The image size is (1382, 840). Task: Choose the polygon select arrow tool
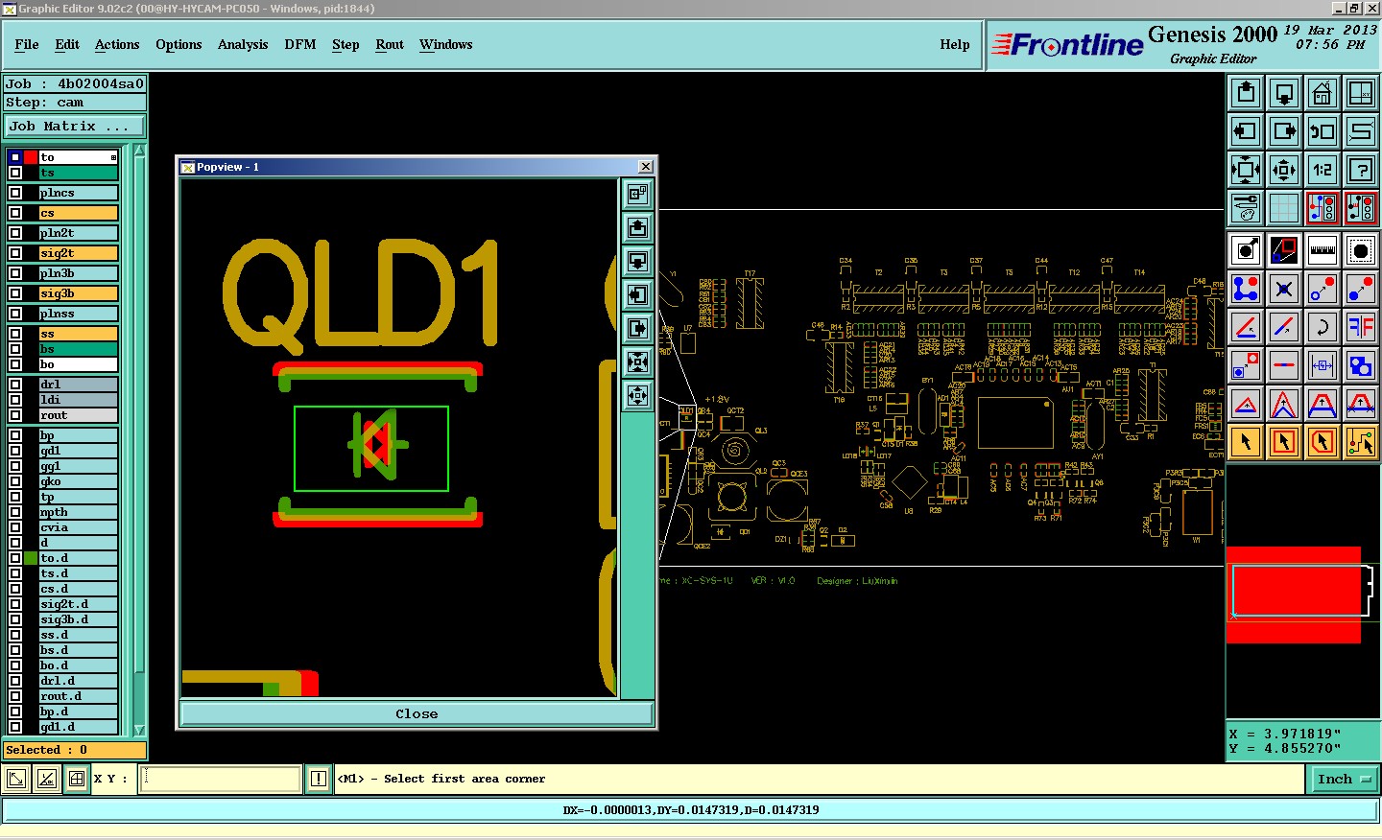1322,442
